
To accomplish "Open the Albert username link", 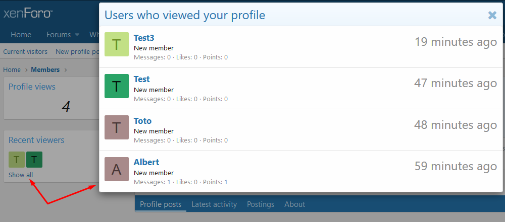I will [x=146, y=162].
